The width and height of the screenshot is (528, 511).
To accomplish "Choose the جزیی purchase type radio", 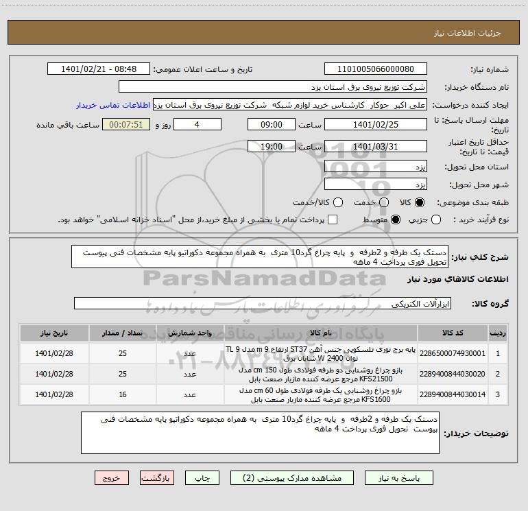I will click(435, 219).
